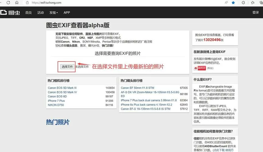Image resolution: width=263 pixels, height=152 pixels.
Task: Click the 热门照片 heading
Action: (x=58, y=122)
